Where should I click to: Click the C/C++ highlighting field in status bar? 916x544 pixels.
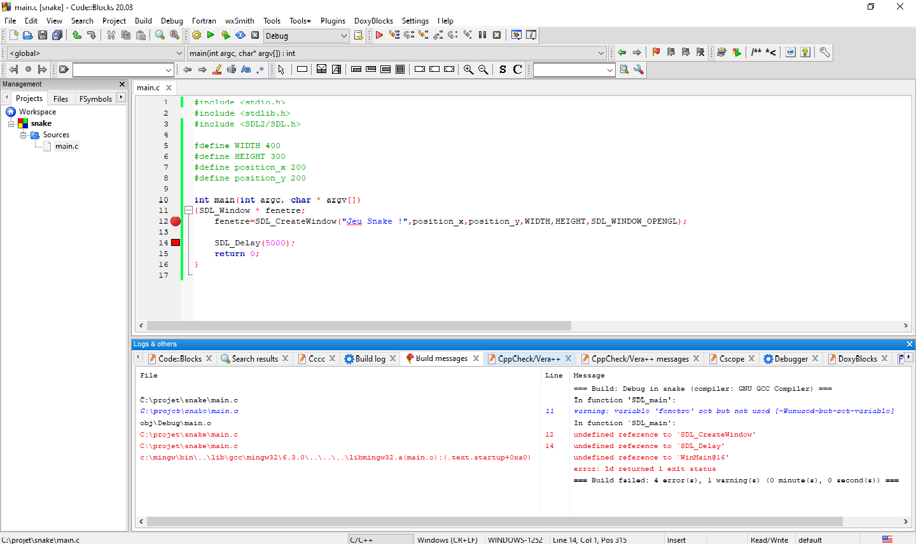(380, 540)
